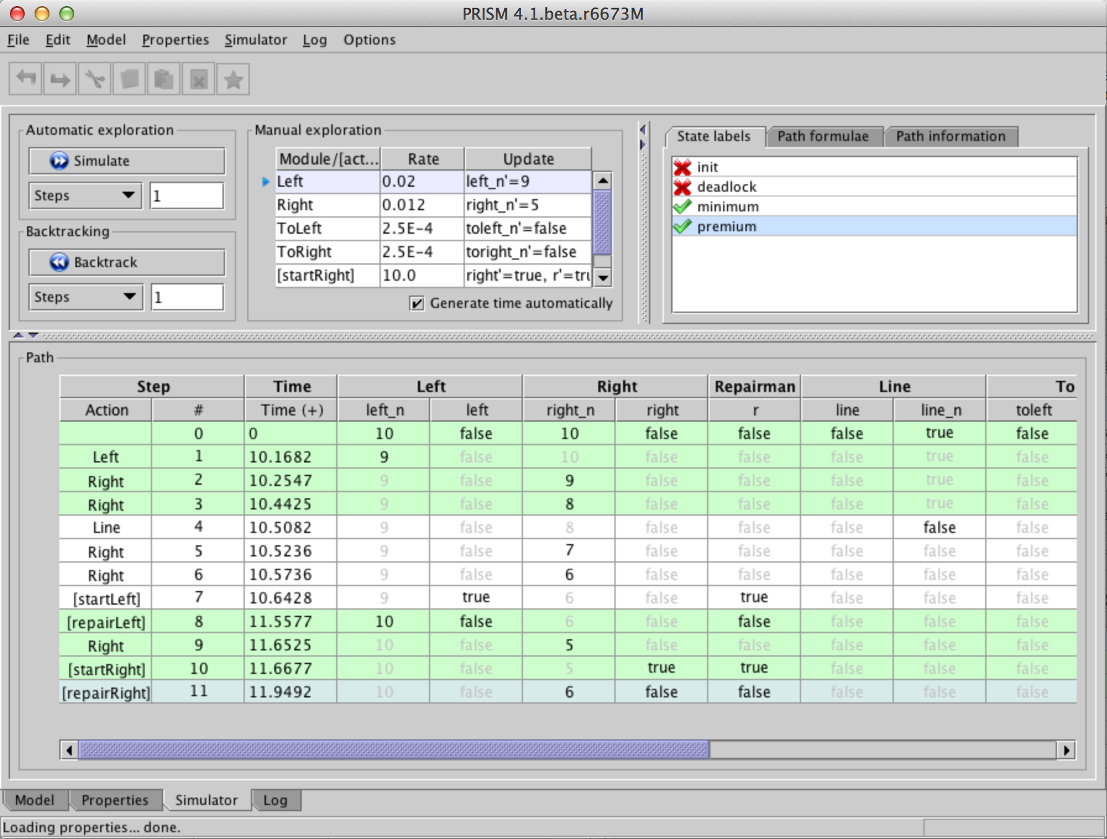Open the Simulator menu

point(255,40)
